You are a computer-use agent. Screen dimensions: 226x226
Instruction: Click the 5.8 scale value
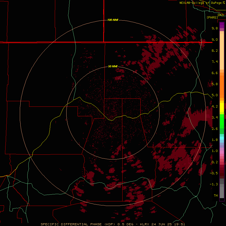(215, 84)
